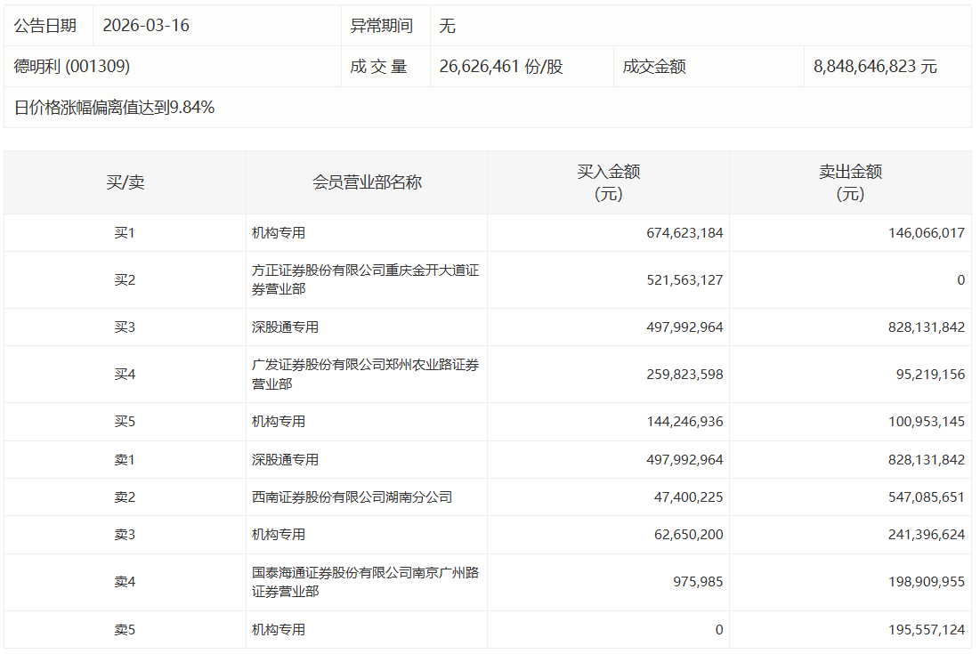Click the 会员营业部名称 column header
980x654 pixels.
coord(367,182)
